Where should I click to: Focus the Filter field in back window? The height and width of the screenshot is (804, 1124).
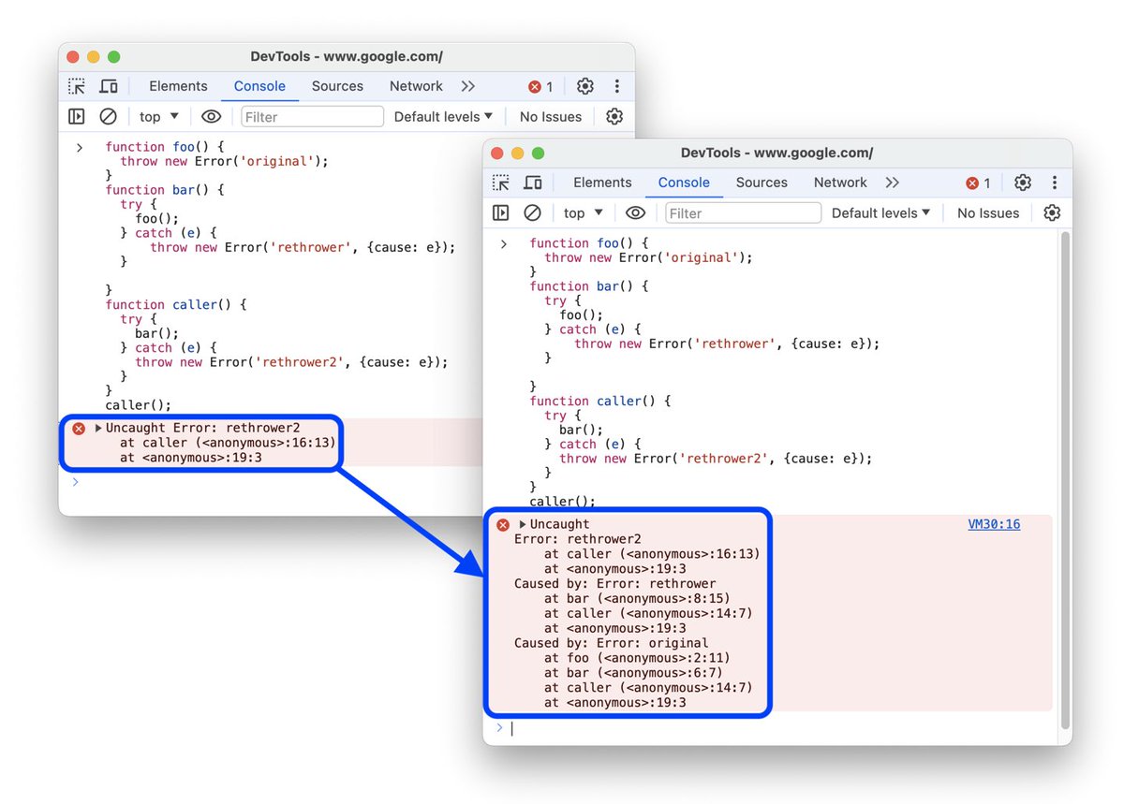[x=312, y=117]
